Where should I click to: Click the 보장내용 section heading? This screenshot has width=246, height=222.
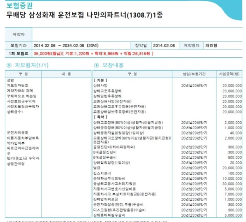point(113,65)
